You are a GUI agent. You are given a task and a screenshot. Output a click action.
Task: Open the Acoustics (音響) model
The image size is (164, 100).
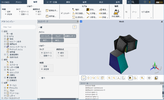(x=103, y=13)
